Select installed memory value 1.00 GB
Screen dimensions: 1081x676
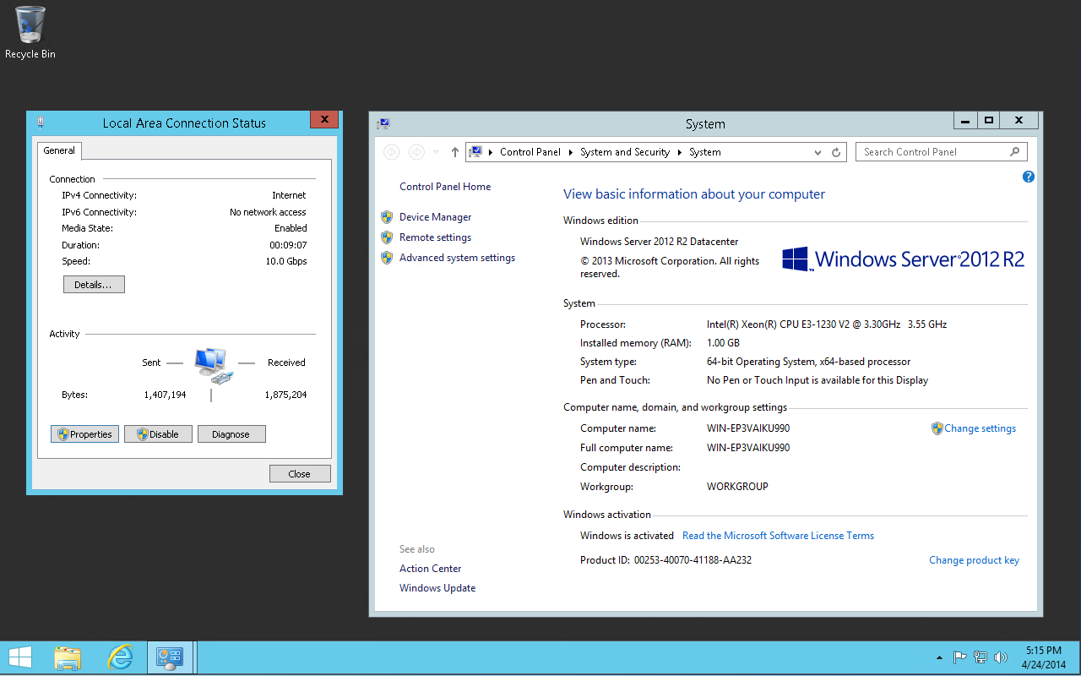(723, 343)
